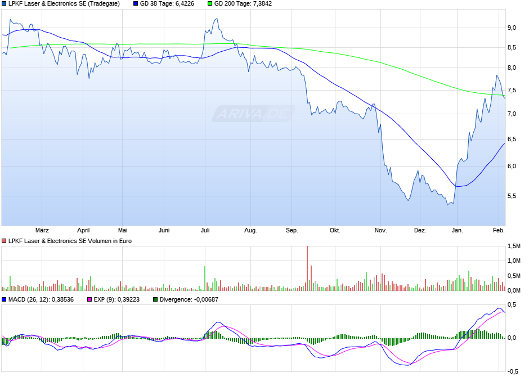
Task: Click the red Volumen in Euro legend swatch
Action: pos(4,241)
